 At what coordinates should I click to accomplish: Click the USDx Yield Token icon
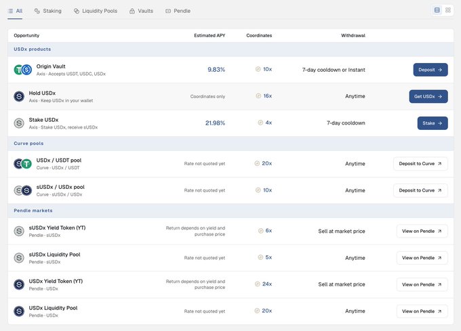tap(19, 285)
